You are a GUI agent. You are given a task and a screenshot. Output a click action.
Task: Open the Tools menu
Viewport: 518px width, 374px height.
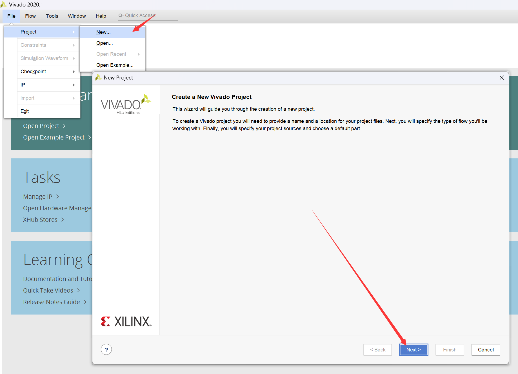tap(52, 16)
